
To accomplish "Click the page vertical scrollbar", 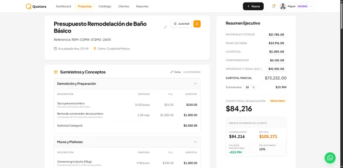I will (342, 16).
